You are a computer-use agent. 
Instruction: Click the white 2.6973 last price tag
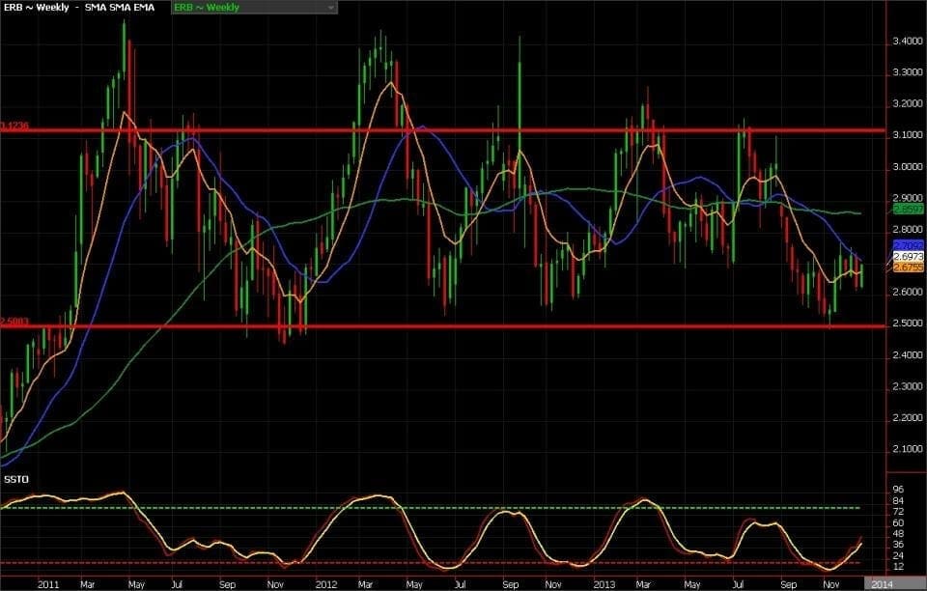tap(909, 257)
